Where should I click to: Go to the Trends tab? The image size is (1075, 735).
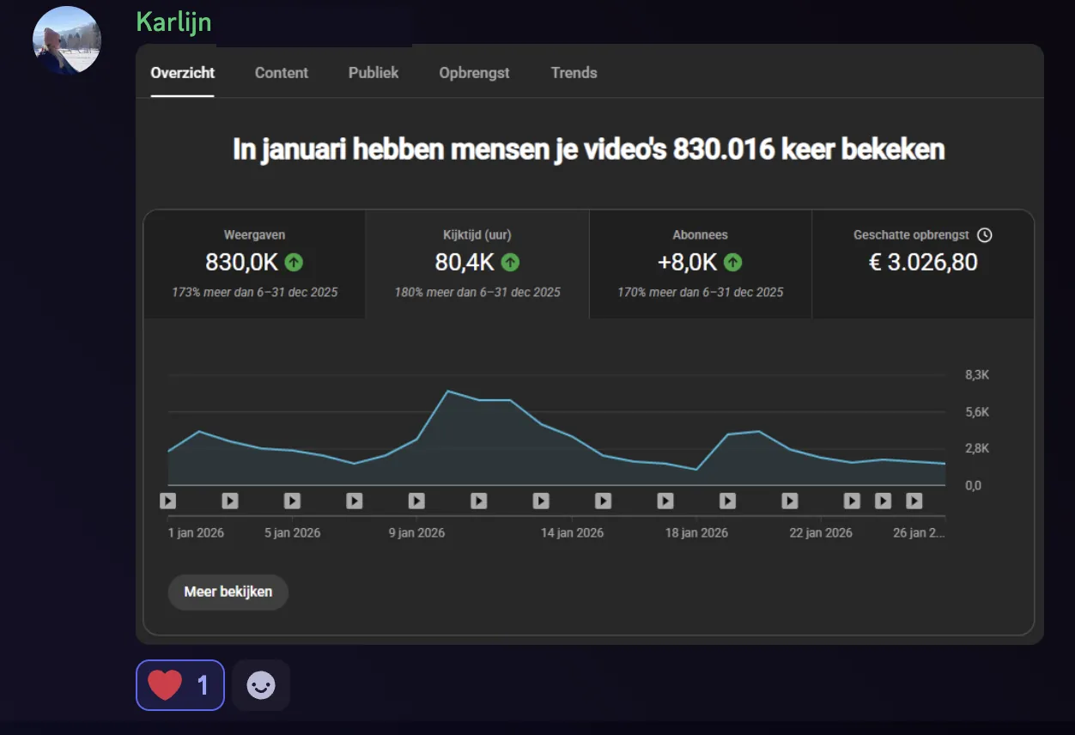pos(574,73)
